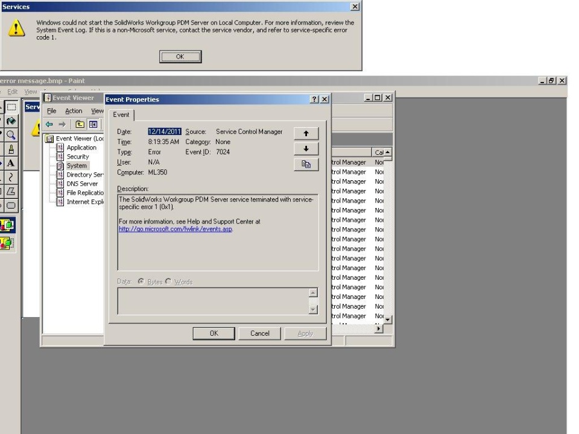This screenshot has height=434, width=579.
Task: Open the Action menu in Event Viewer
Action: coord(74,111)
